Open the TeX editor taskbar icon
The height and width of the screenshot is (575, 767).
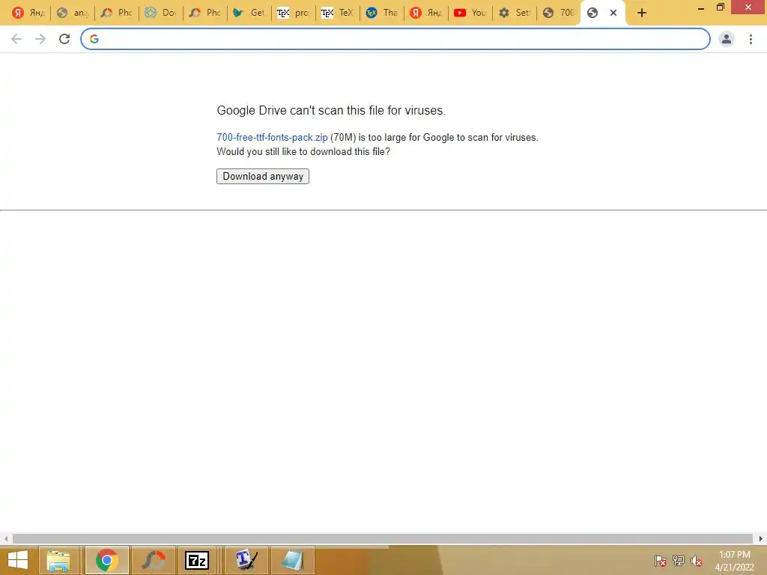(x=246, y=560)
